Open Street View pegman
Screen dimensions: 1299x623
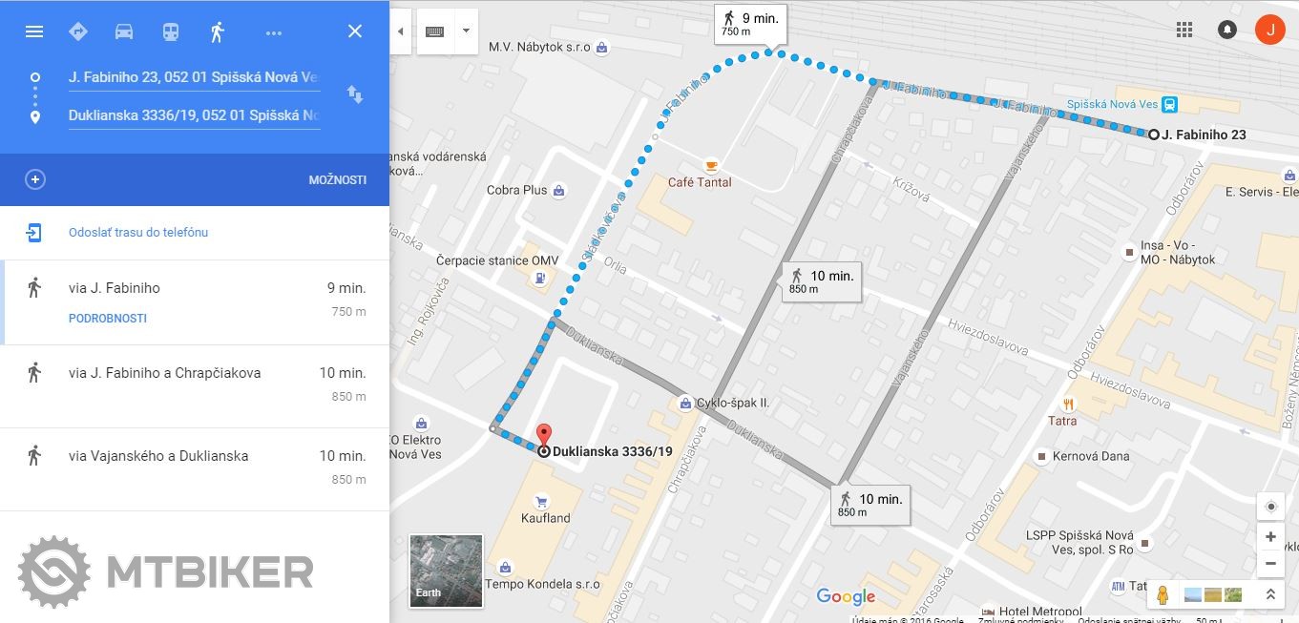(x=1163, y=595)
